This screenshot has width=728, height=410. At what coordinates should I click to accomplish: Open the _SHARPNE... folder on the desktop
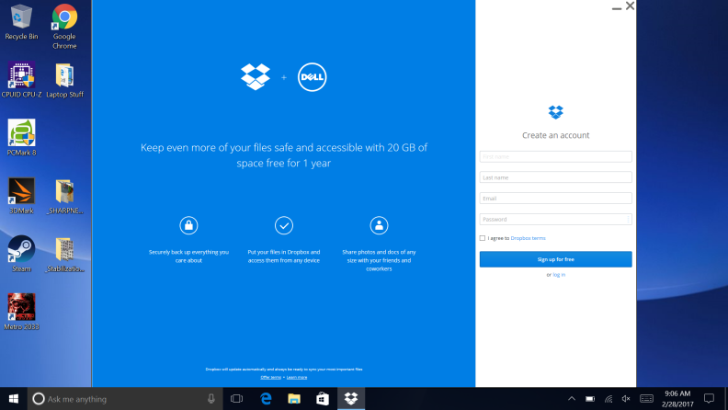click(64, 196)
